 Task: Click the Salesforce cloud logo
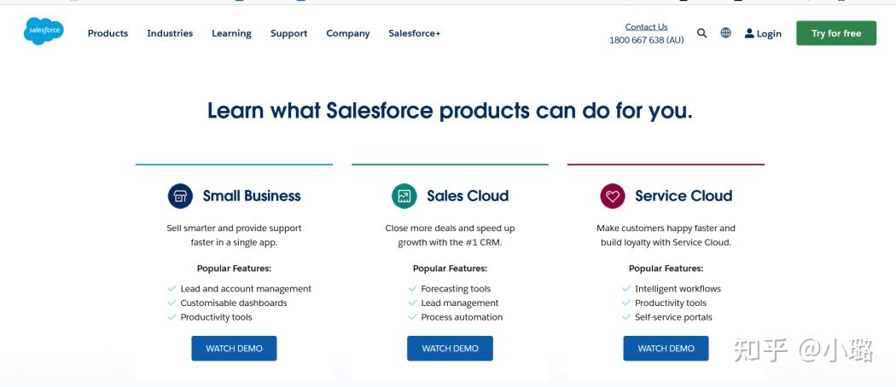point(44,31)
